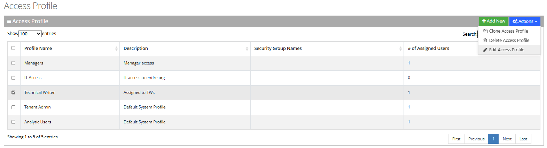Go to the Next page
This screenshot has height=148, width=547.
507,139
